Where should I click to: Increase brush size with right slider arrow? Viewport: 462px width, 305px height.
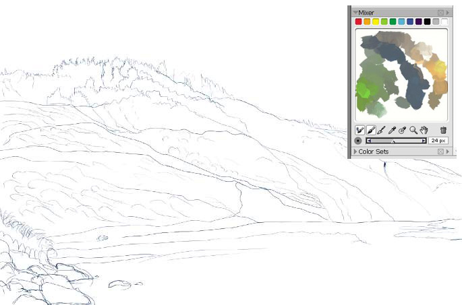click(424, 141)
